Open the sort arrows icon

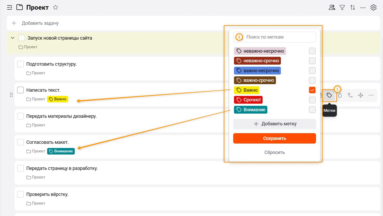pos(353,8)
